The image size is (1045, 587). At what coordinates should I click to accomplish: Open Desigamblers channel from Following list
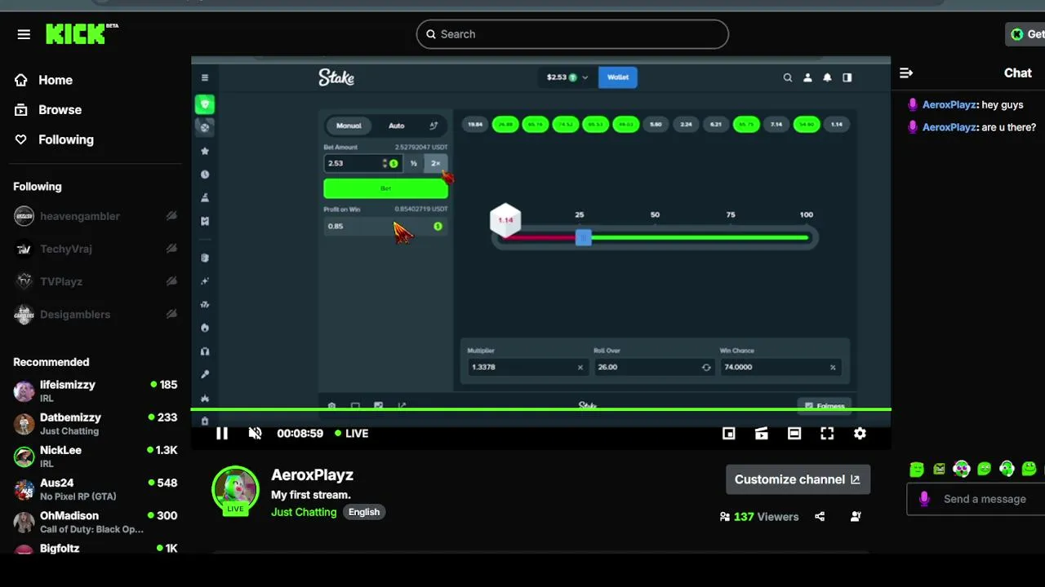pyautogui.click(x=96, y=314)
